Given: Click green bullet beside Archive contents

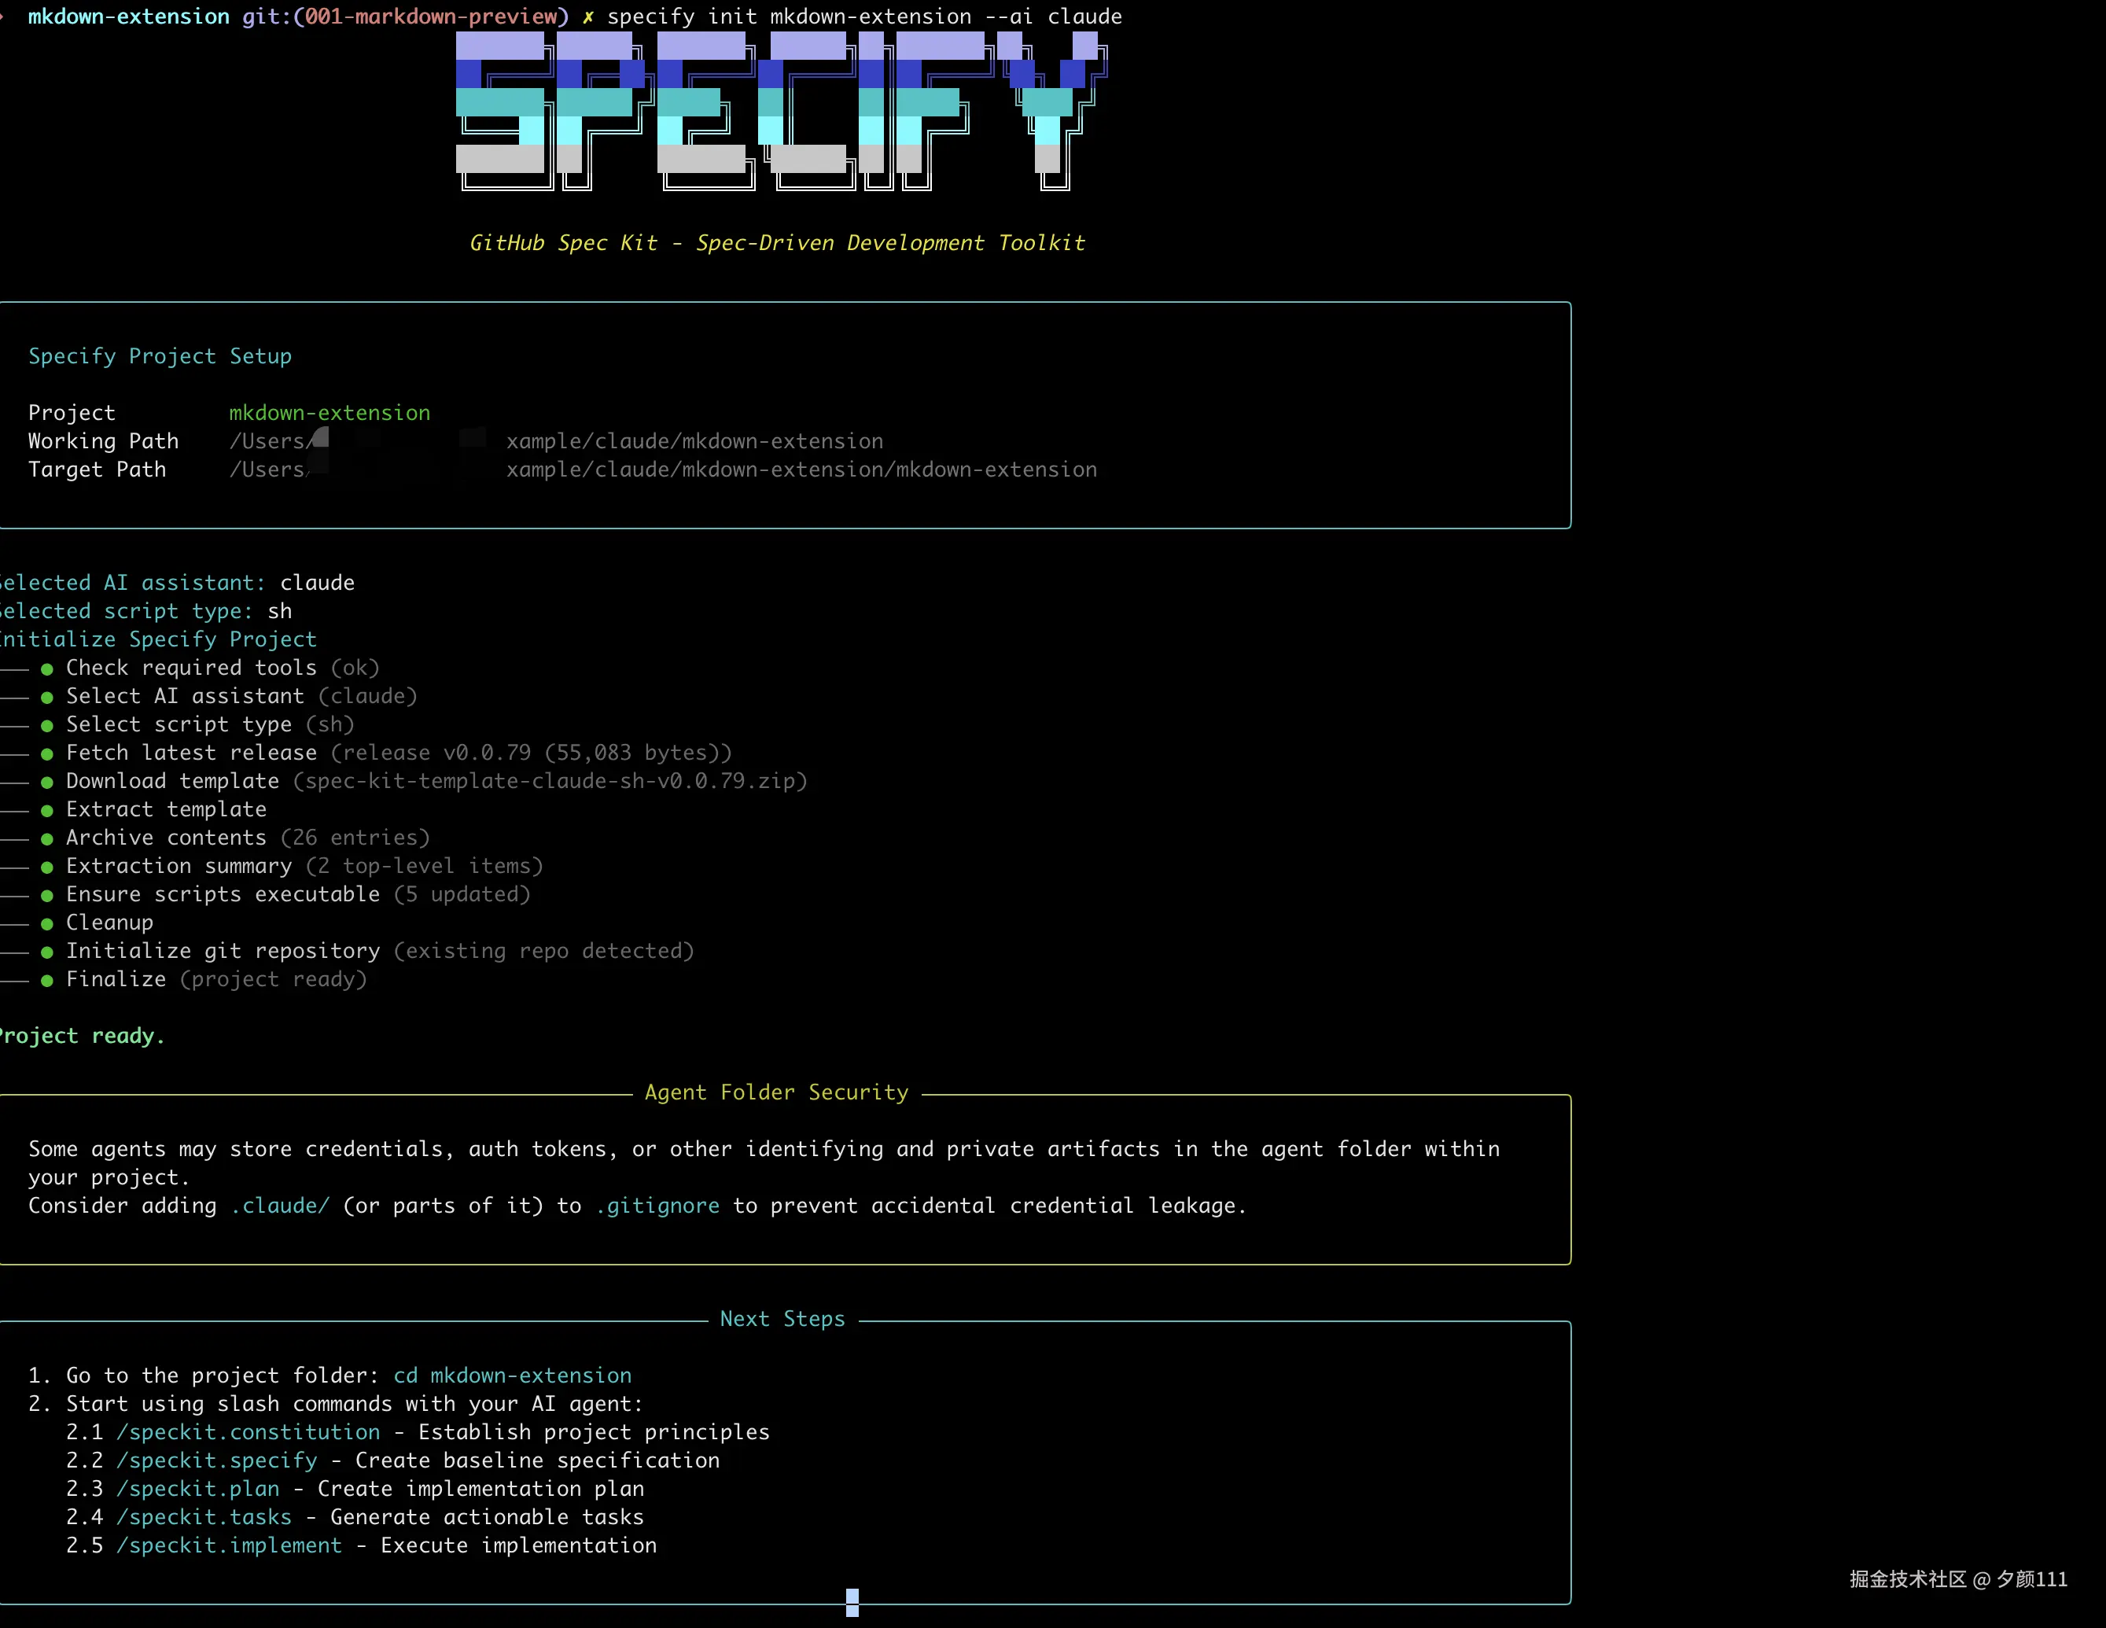Looking at the screenshot, I should 46,838.
